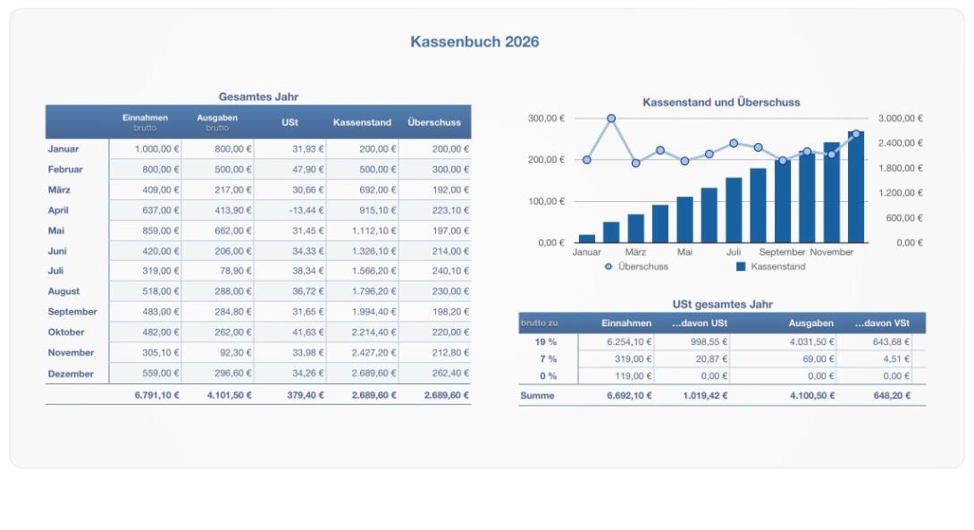974x530 pixels.
Task: Click the USt gesamtes Jahr table title
Action: [x=722, y=304]
